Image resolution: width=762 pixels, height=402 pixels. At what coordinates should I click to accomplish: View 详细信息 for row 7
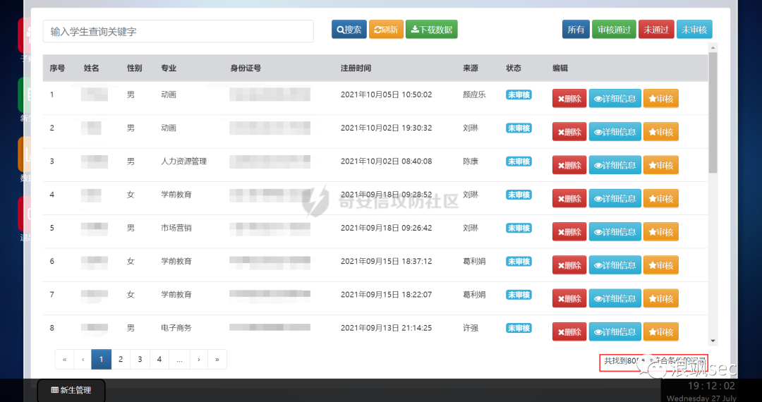coord(615,298)
